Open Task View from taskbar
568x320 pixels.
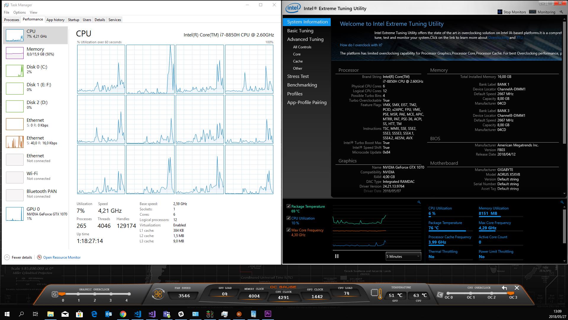(35, 314)
